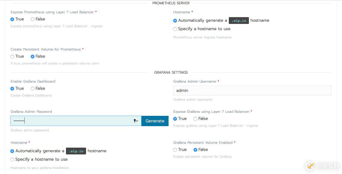This screenshot has width=342, height=174.
Task: Click 'Enable persistent volume for Grafana' help text
Action: pyautogui.click(x=202, y=157)
